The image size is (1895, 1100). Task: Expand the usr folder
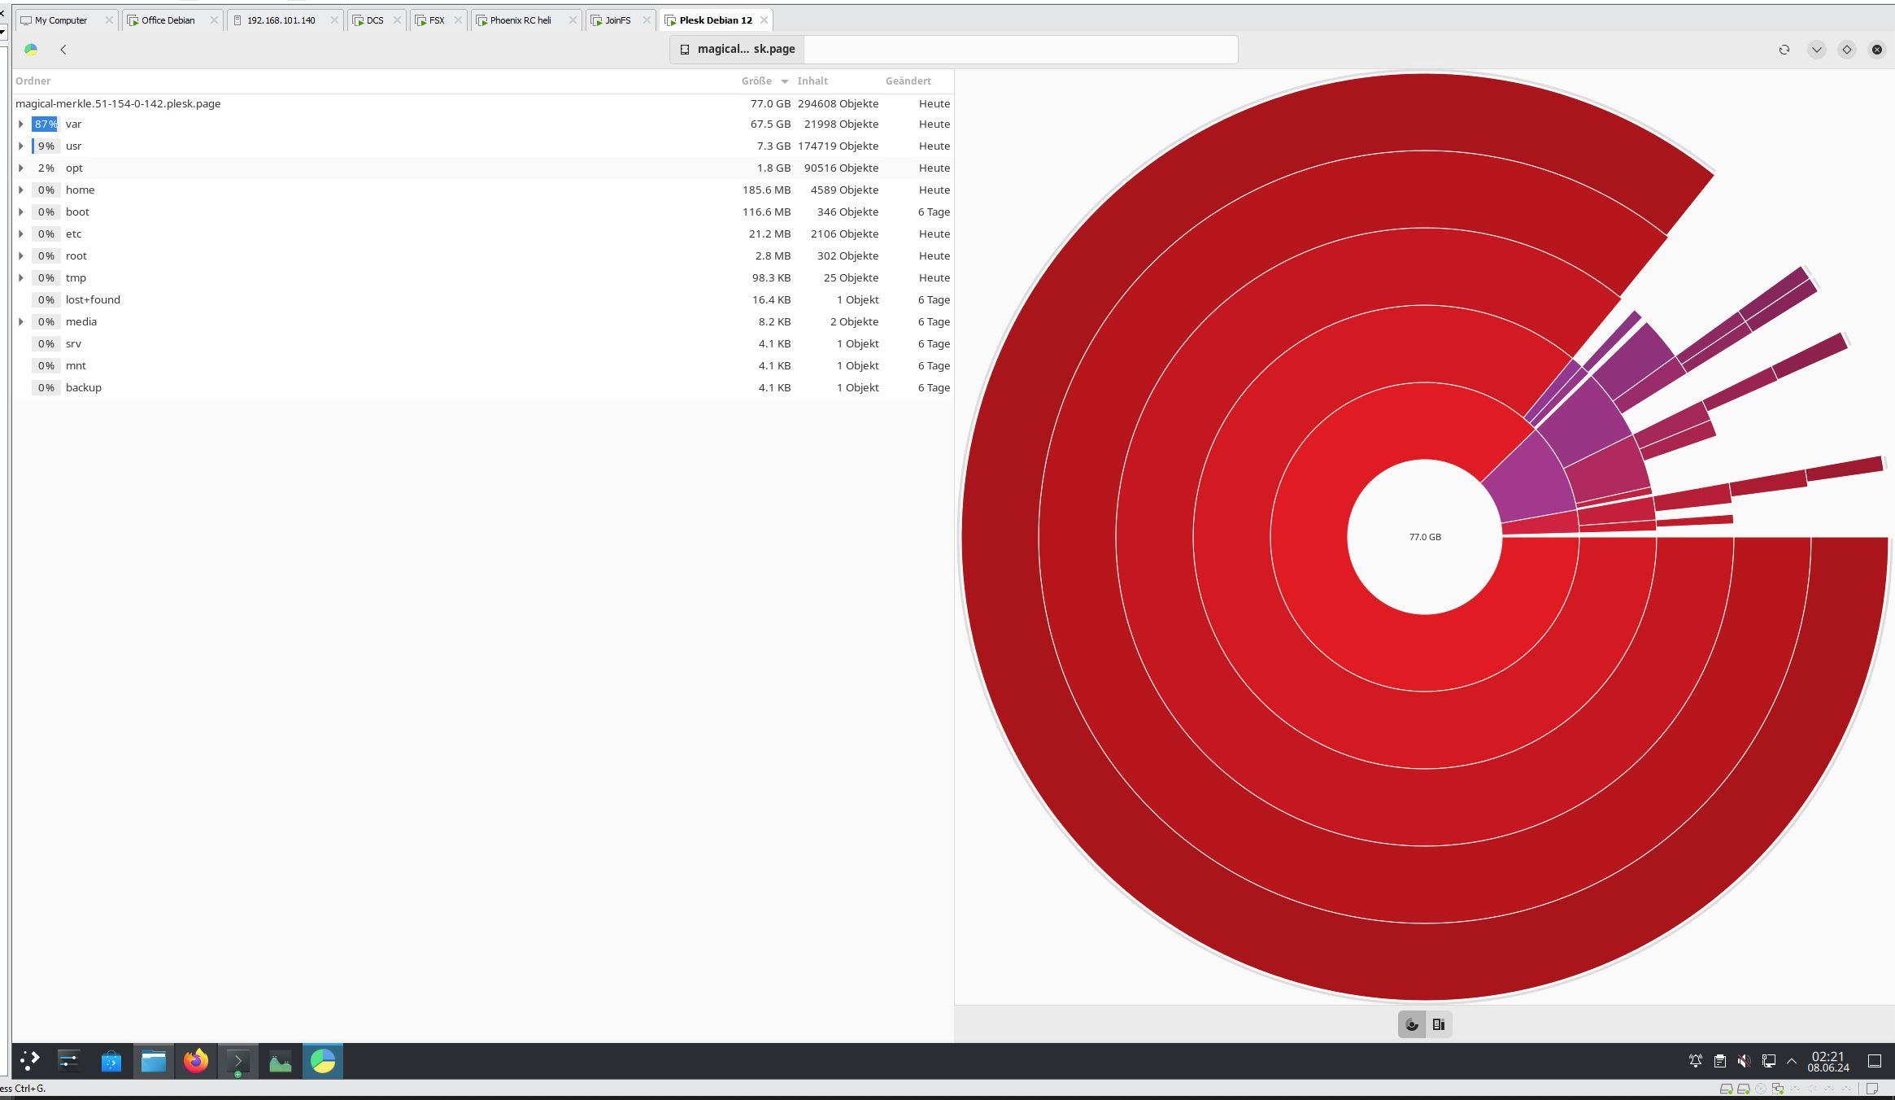(x=21, y=146)
